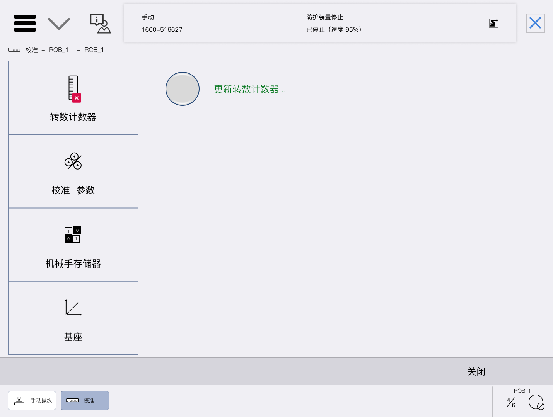Select the 转数计数器 side tab
The height and width of the screenshot is (417, 553).
73,98
